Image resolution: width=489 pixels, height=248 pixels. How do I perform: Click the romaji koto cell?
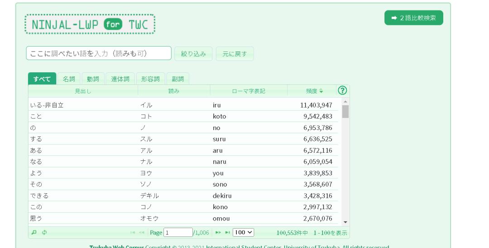219,117
